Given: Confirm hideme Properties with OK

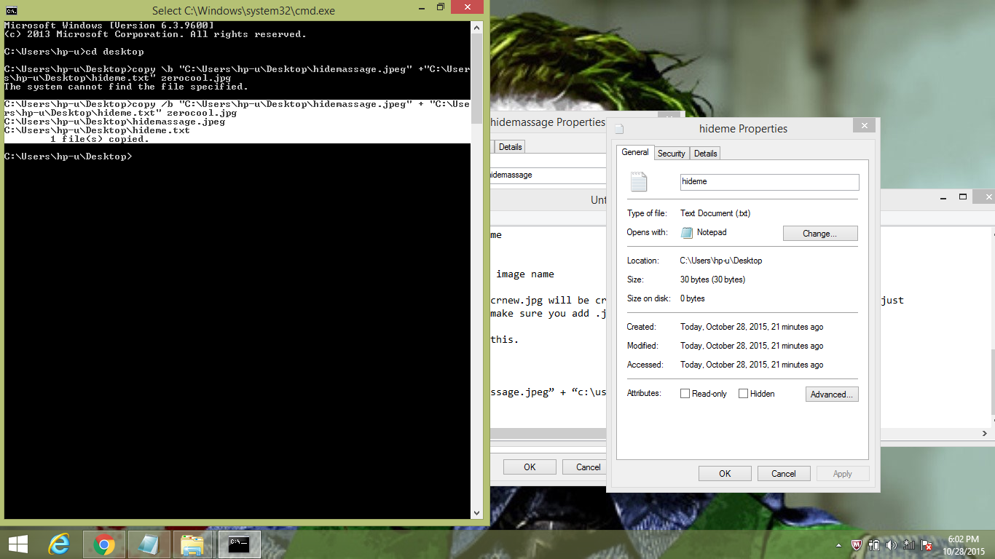Looking at the screenshot, I should pos(725,474).
